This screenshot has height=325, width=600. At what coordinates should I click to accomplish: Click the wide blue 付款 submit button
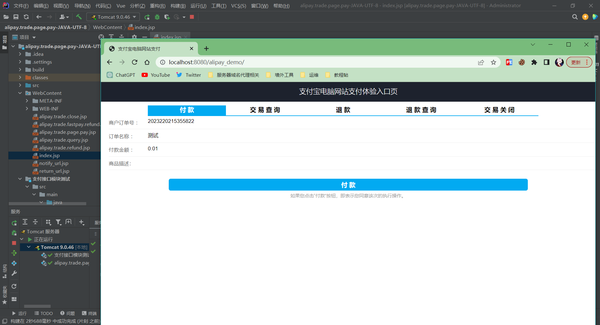tap(348, 185)
